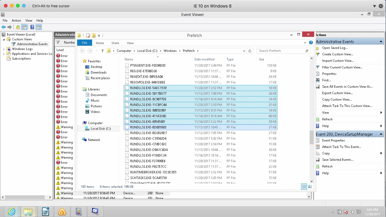The height and width of the screenshot is (217, 386).
Task: Click monitor application icon on taskbar
Action: (x=95, y=211)
